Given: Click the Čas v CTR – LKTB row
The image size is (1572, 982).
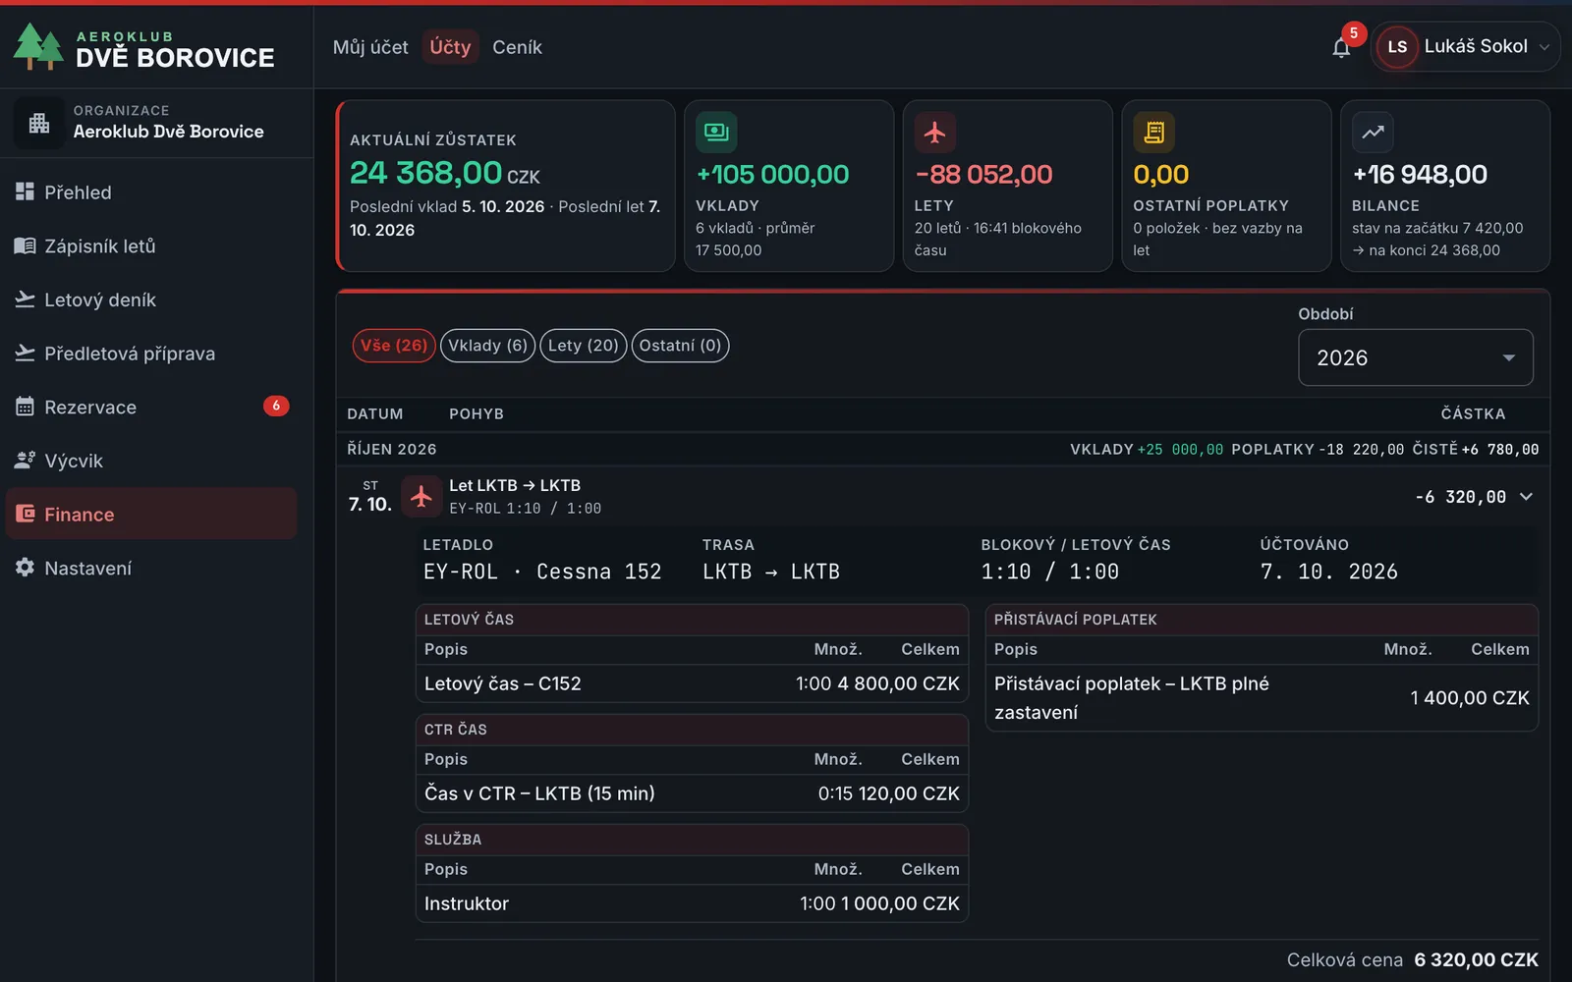Looking at the screenshot, I should [692, 793].
